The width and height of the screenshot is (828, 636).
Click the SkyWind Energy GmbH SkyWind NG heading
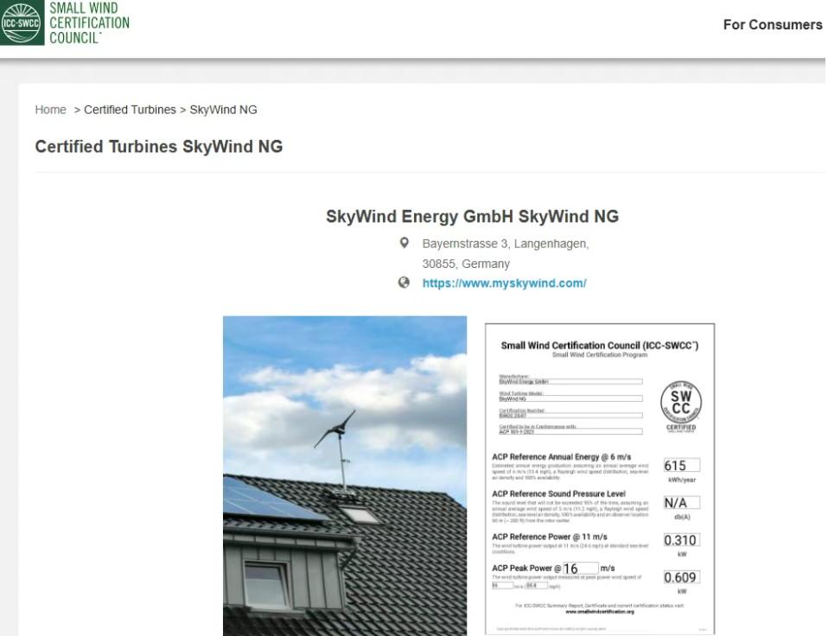(472, 216)
